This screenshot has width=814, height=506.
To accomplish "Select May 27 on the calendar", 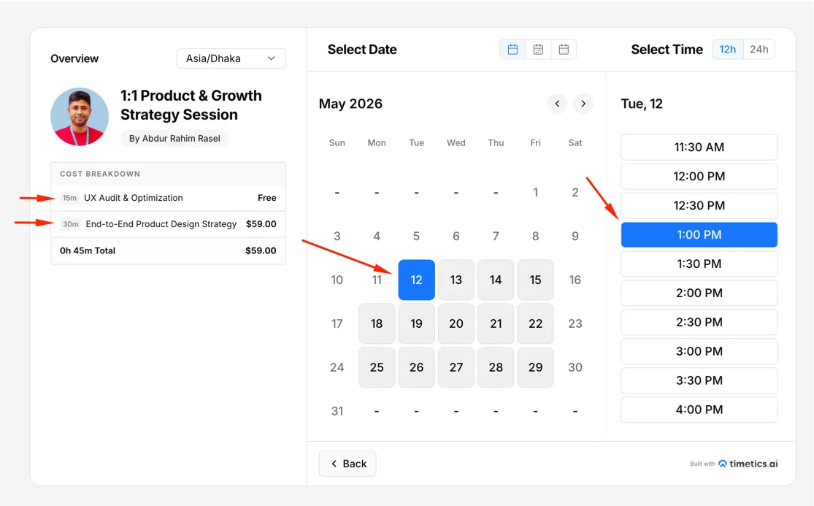I will (x=456, y=367).
